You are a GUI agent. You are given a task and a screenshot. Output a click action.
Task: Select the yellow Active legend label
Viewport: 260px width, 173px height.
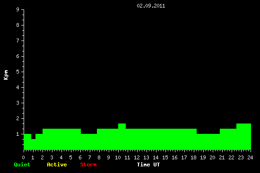(x=57, y=165)
